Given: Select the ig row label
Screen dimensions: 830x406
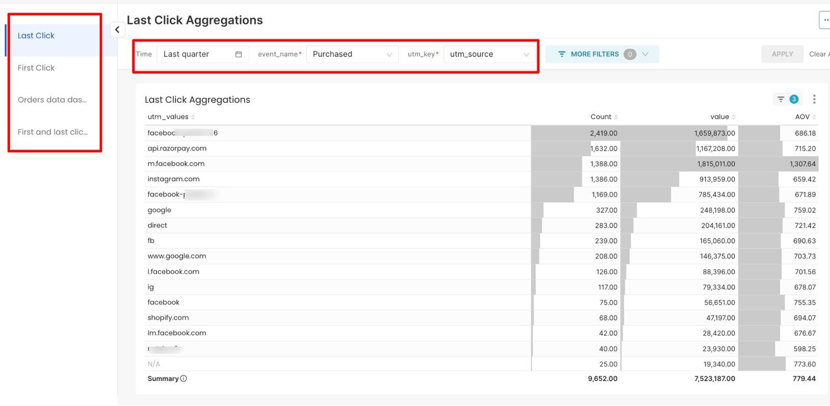Looking at the screenshot, I should pos(151,288).
